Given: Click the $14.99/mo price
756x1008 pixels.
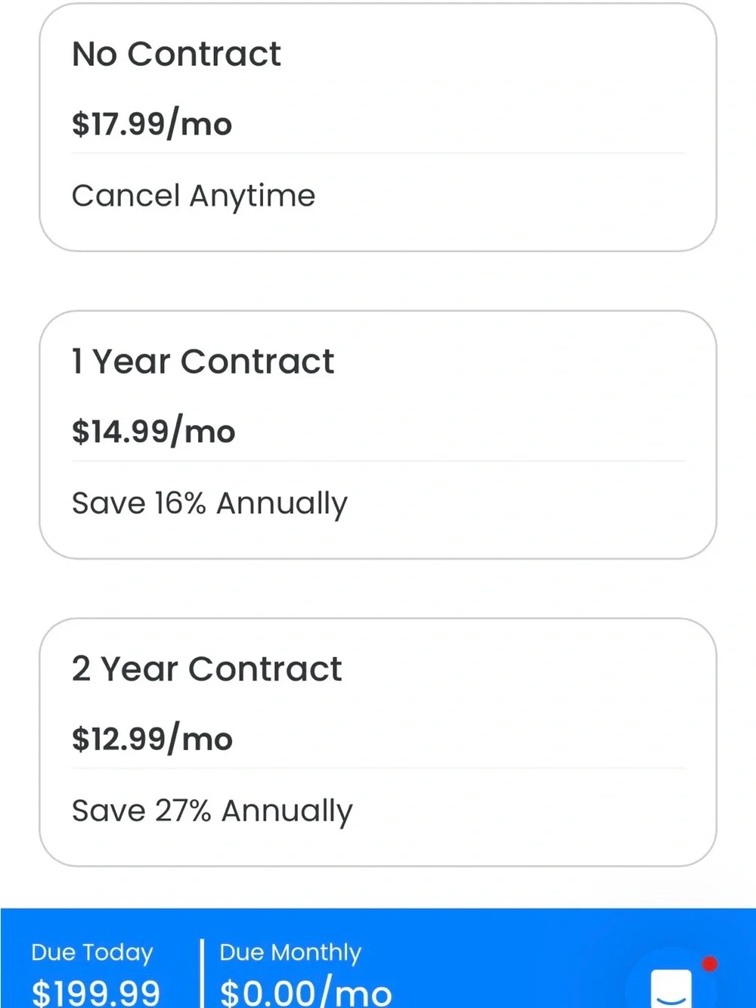Looking at the screenshot, I should tap(153, 431).
